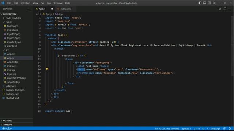Toggle the bottom panel layout icon
234x131 pixels.
(205, 3)
